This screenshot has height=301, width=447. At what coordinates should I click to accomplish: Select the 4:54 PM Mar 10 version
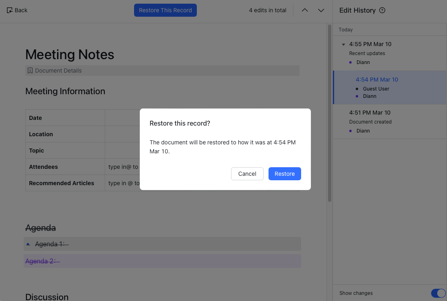pyautogui.click(x=377, y=80)
